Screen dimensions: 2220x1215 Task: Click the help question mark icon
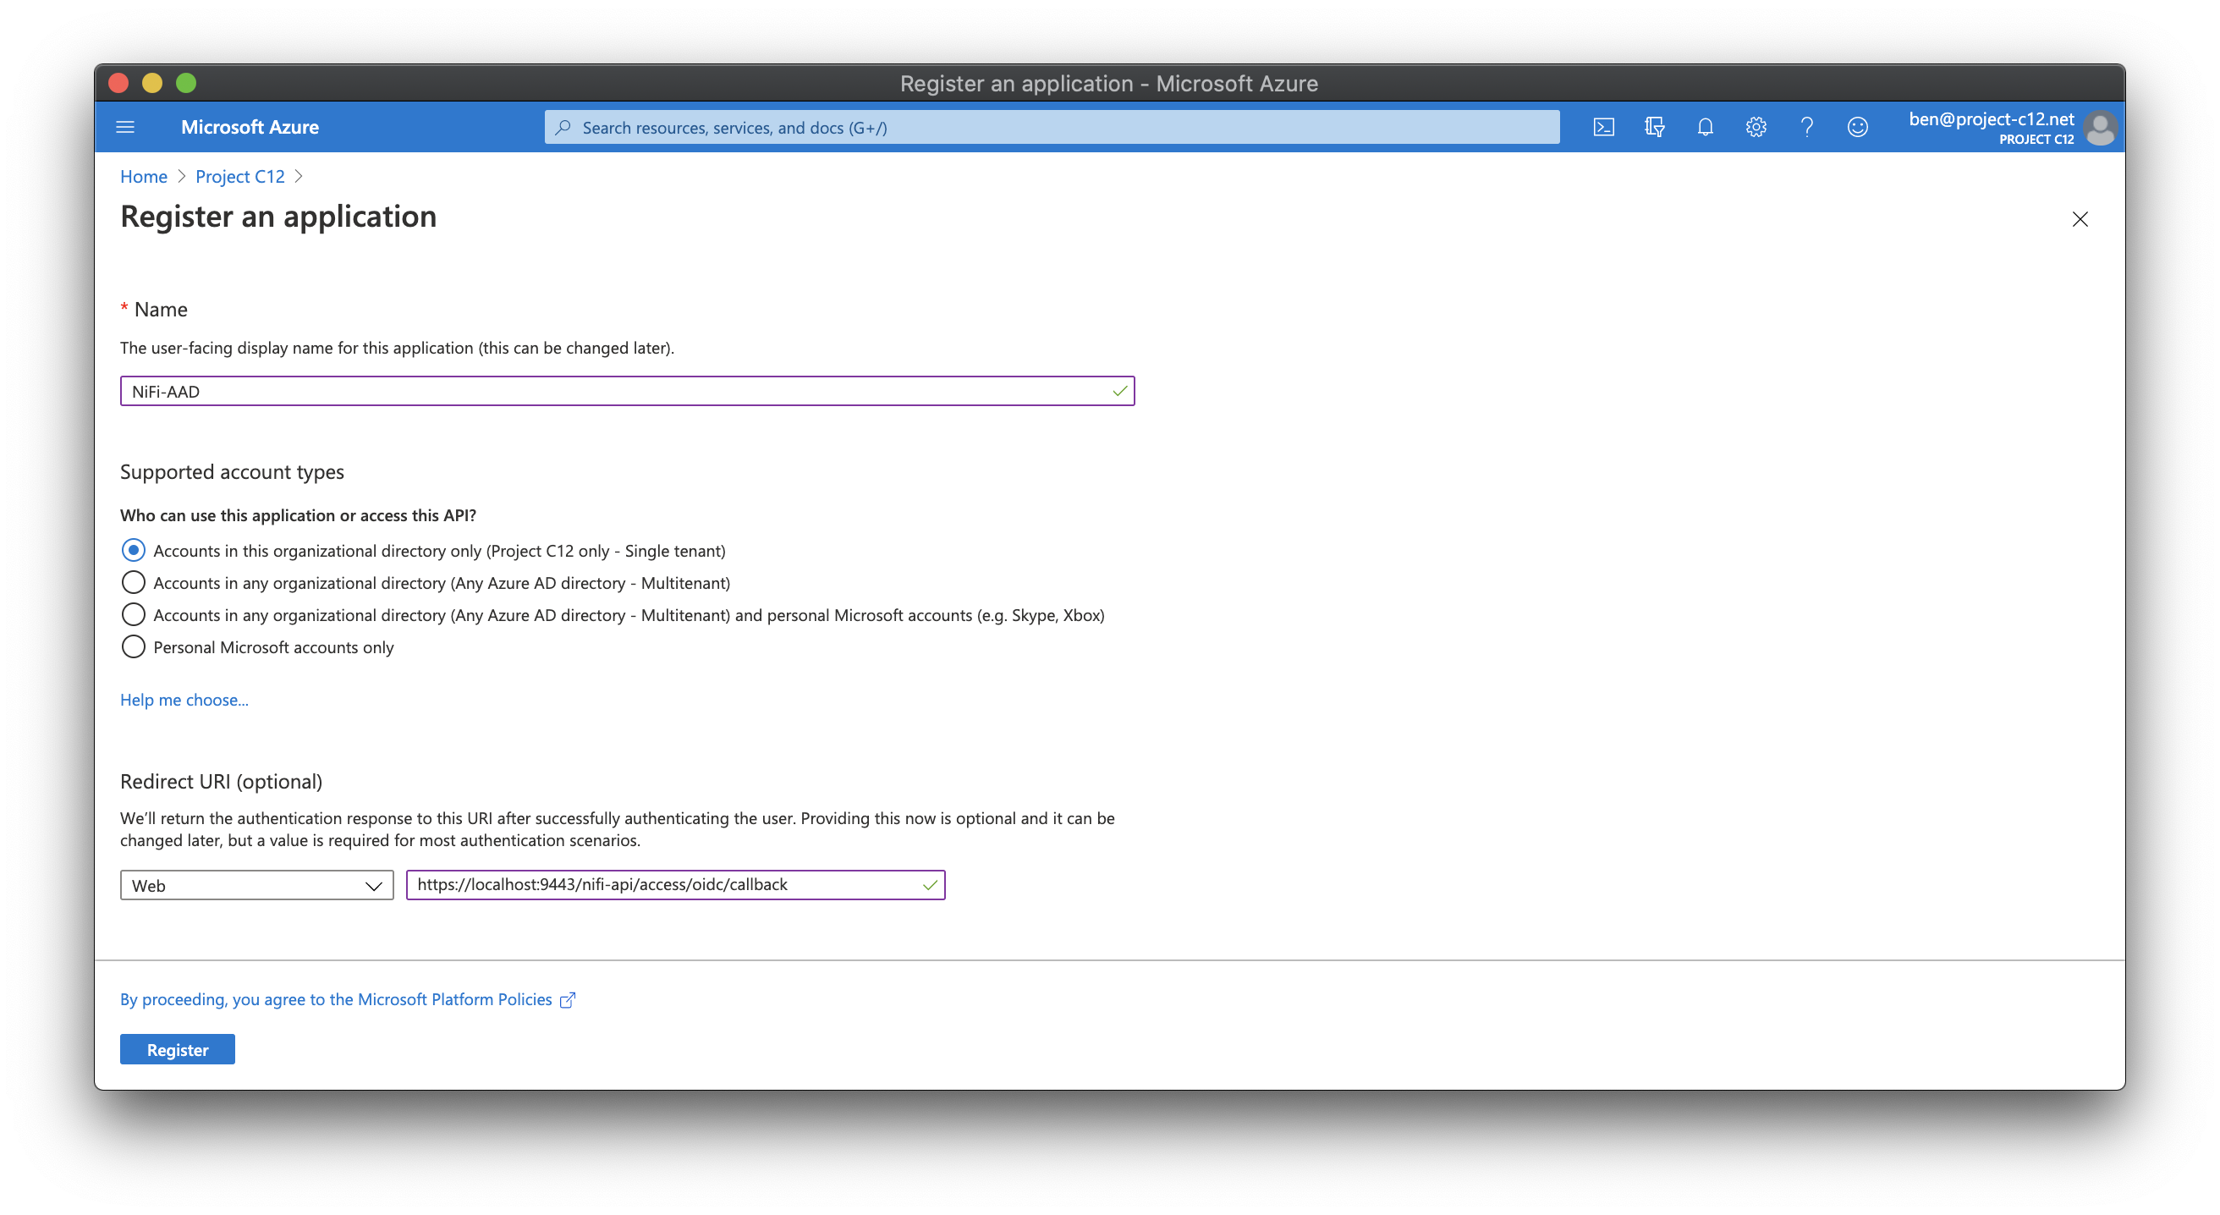1806,128
